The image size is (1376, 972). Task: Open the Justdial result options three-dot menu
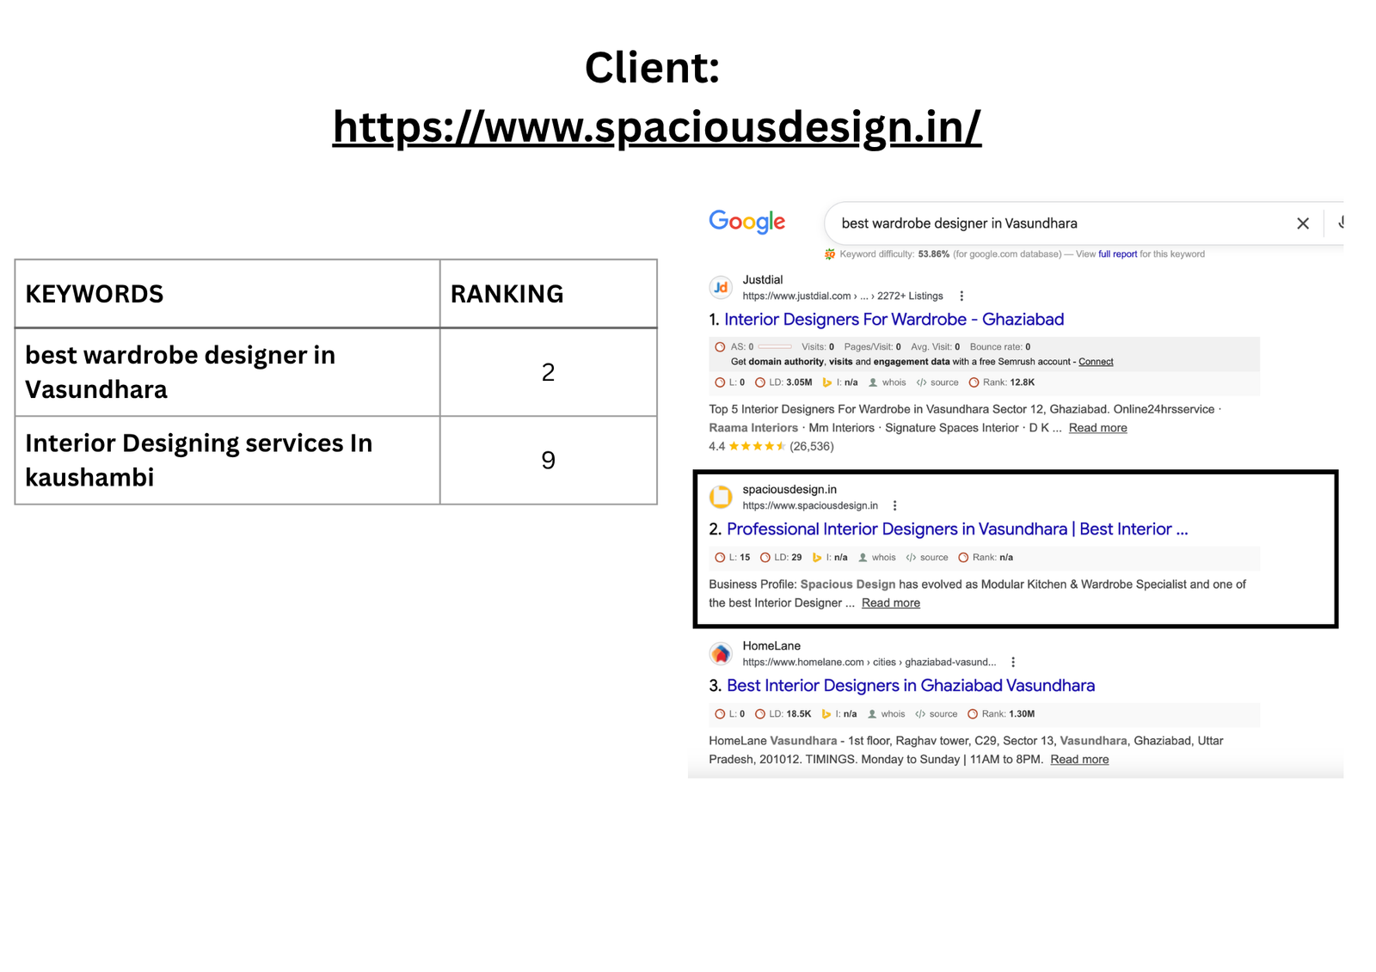point(961,296)
